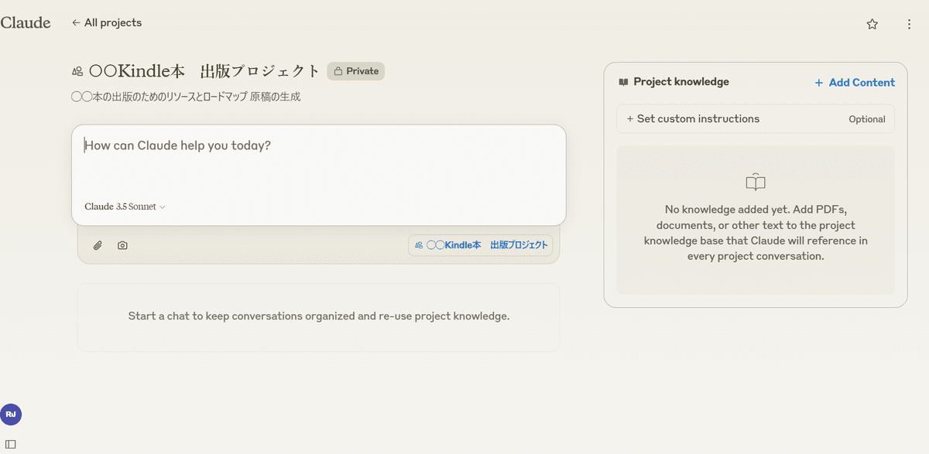Star this project as favorite
929x454 pixels.
tap(872, 24)
